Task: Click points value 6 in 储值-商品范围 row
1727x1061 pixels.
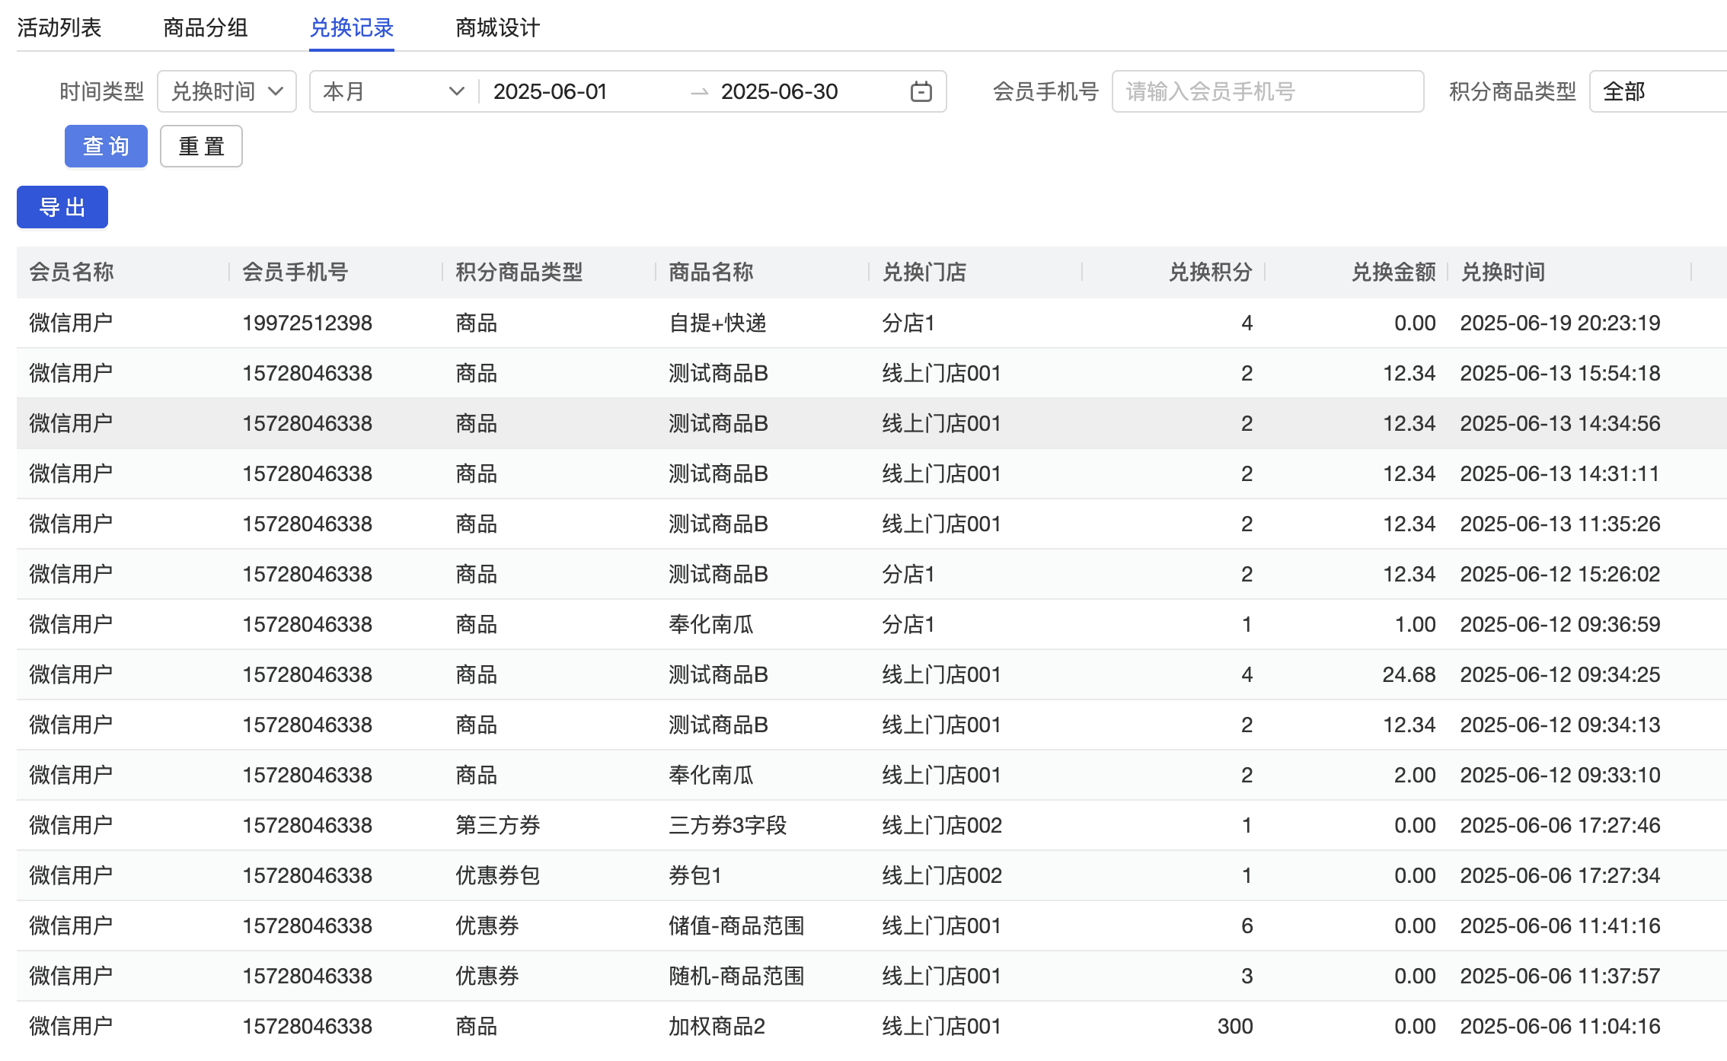Action: (x=1247, y=926)
